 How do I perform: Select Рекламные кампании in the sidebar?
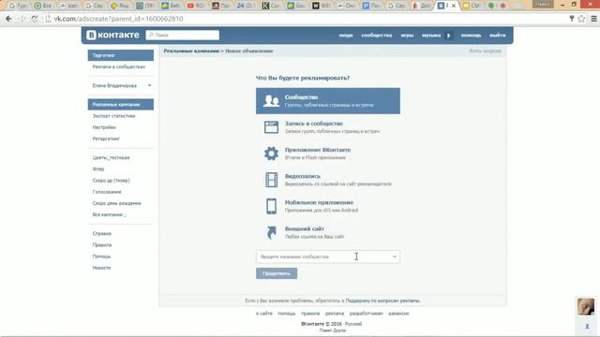click(x=121, y=104)
